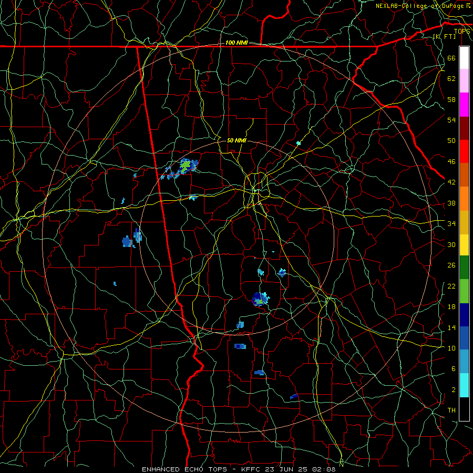Select the '22' scale label

[x=451, y=286]
